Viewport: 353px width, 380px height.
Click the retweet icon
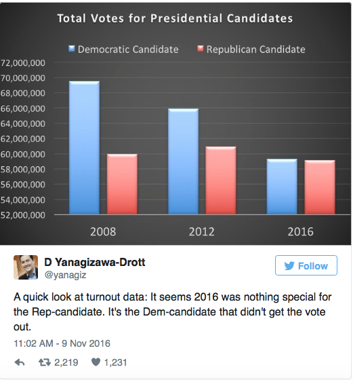pyautogui.click(x=45, y=362)
